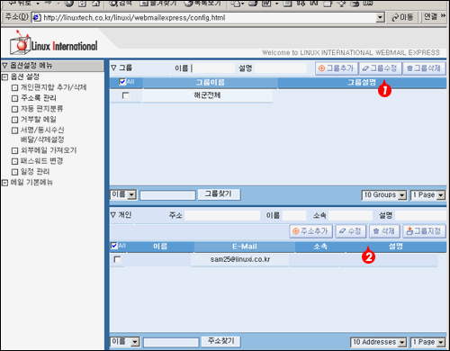Click the Linux International logo
This screenshot has width=450, height=351.
tap(54, 43)
